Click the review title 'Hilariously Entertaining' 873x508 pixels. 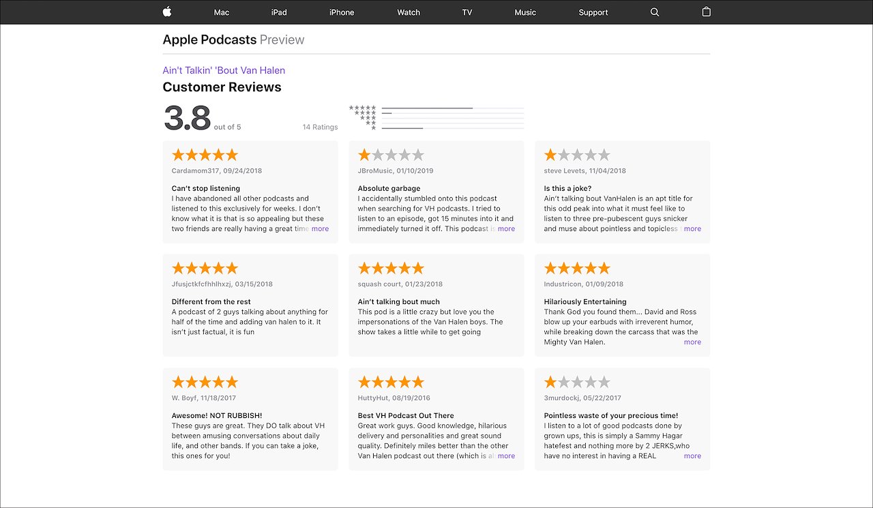click(585, 301)
